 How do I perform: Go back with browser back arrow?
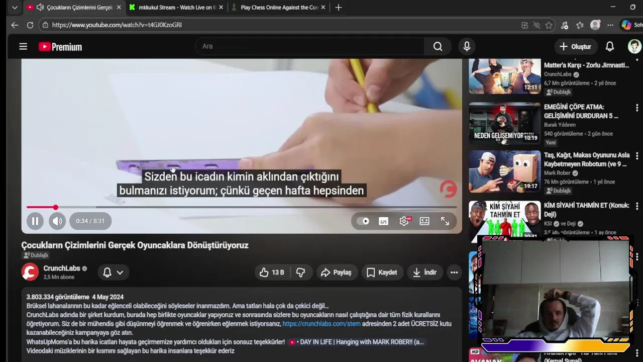[15, 25]
